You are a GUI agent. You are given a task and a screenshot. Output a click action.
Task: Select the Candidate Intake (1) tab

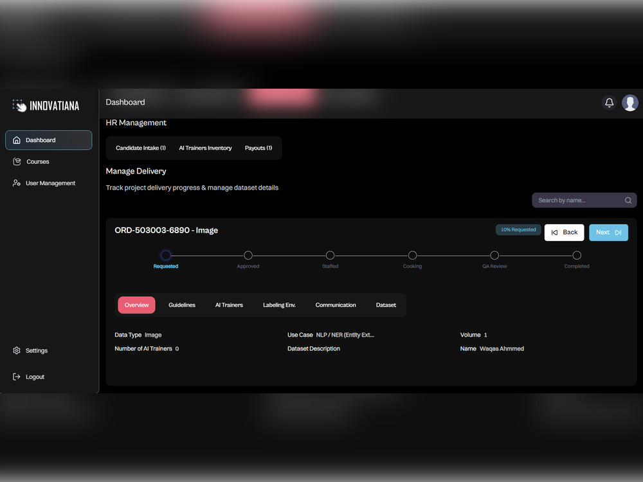click(141, 148)
